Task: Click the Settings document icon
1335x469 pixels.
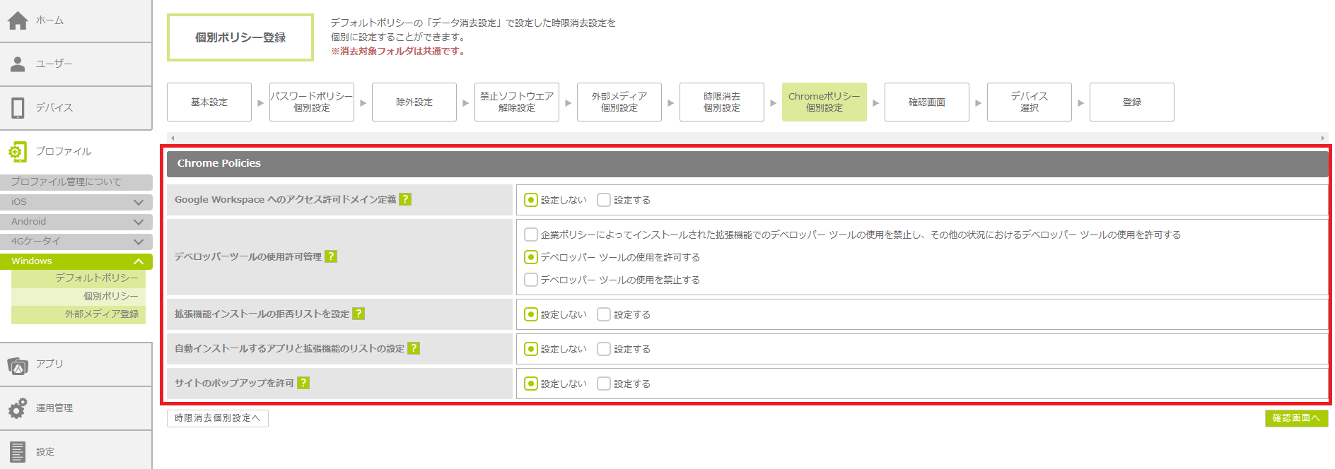Action: 18,451
